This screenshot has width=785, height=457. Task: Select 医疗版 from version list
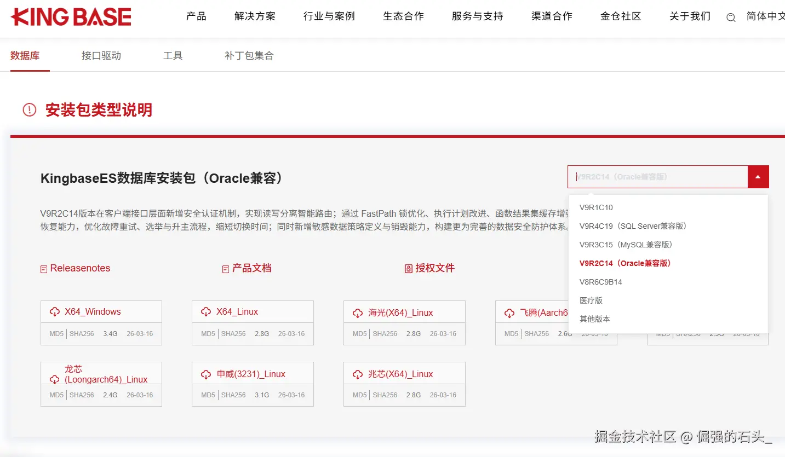point(668,300)
